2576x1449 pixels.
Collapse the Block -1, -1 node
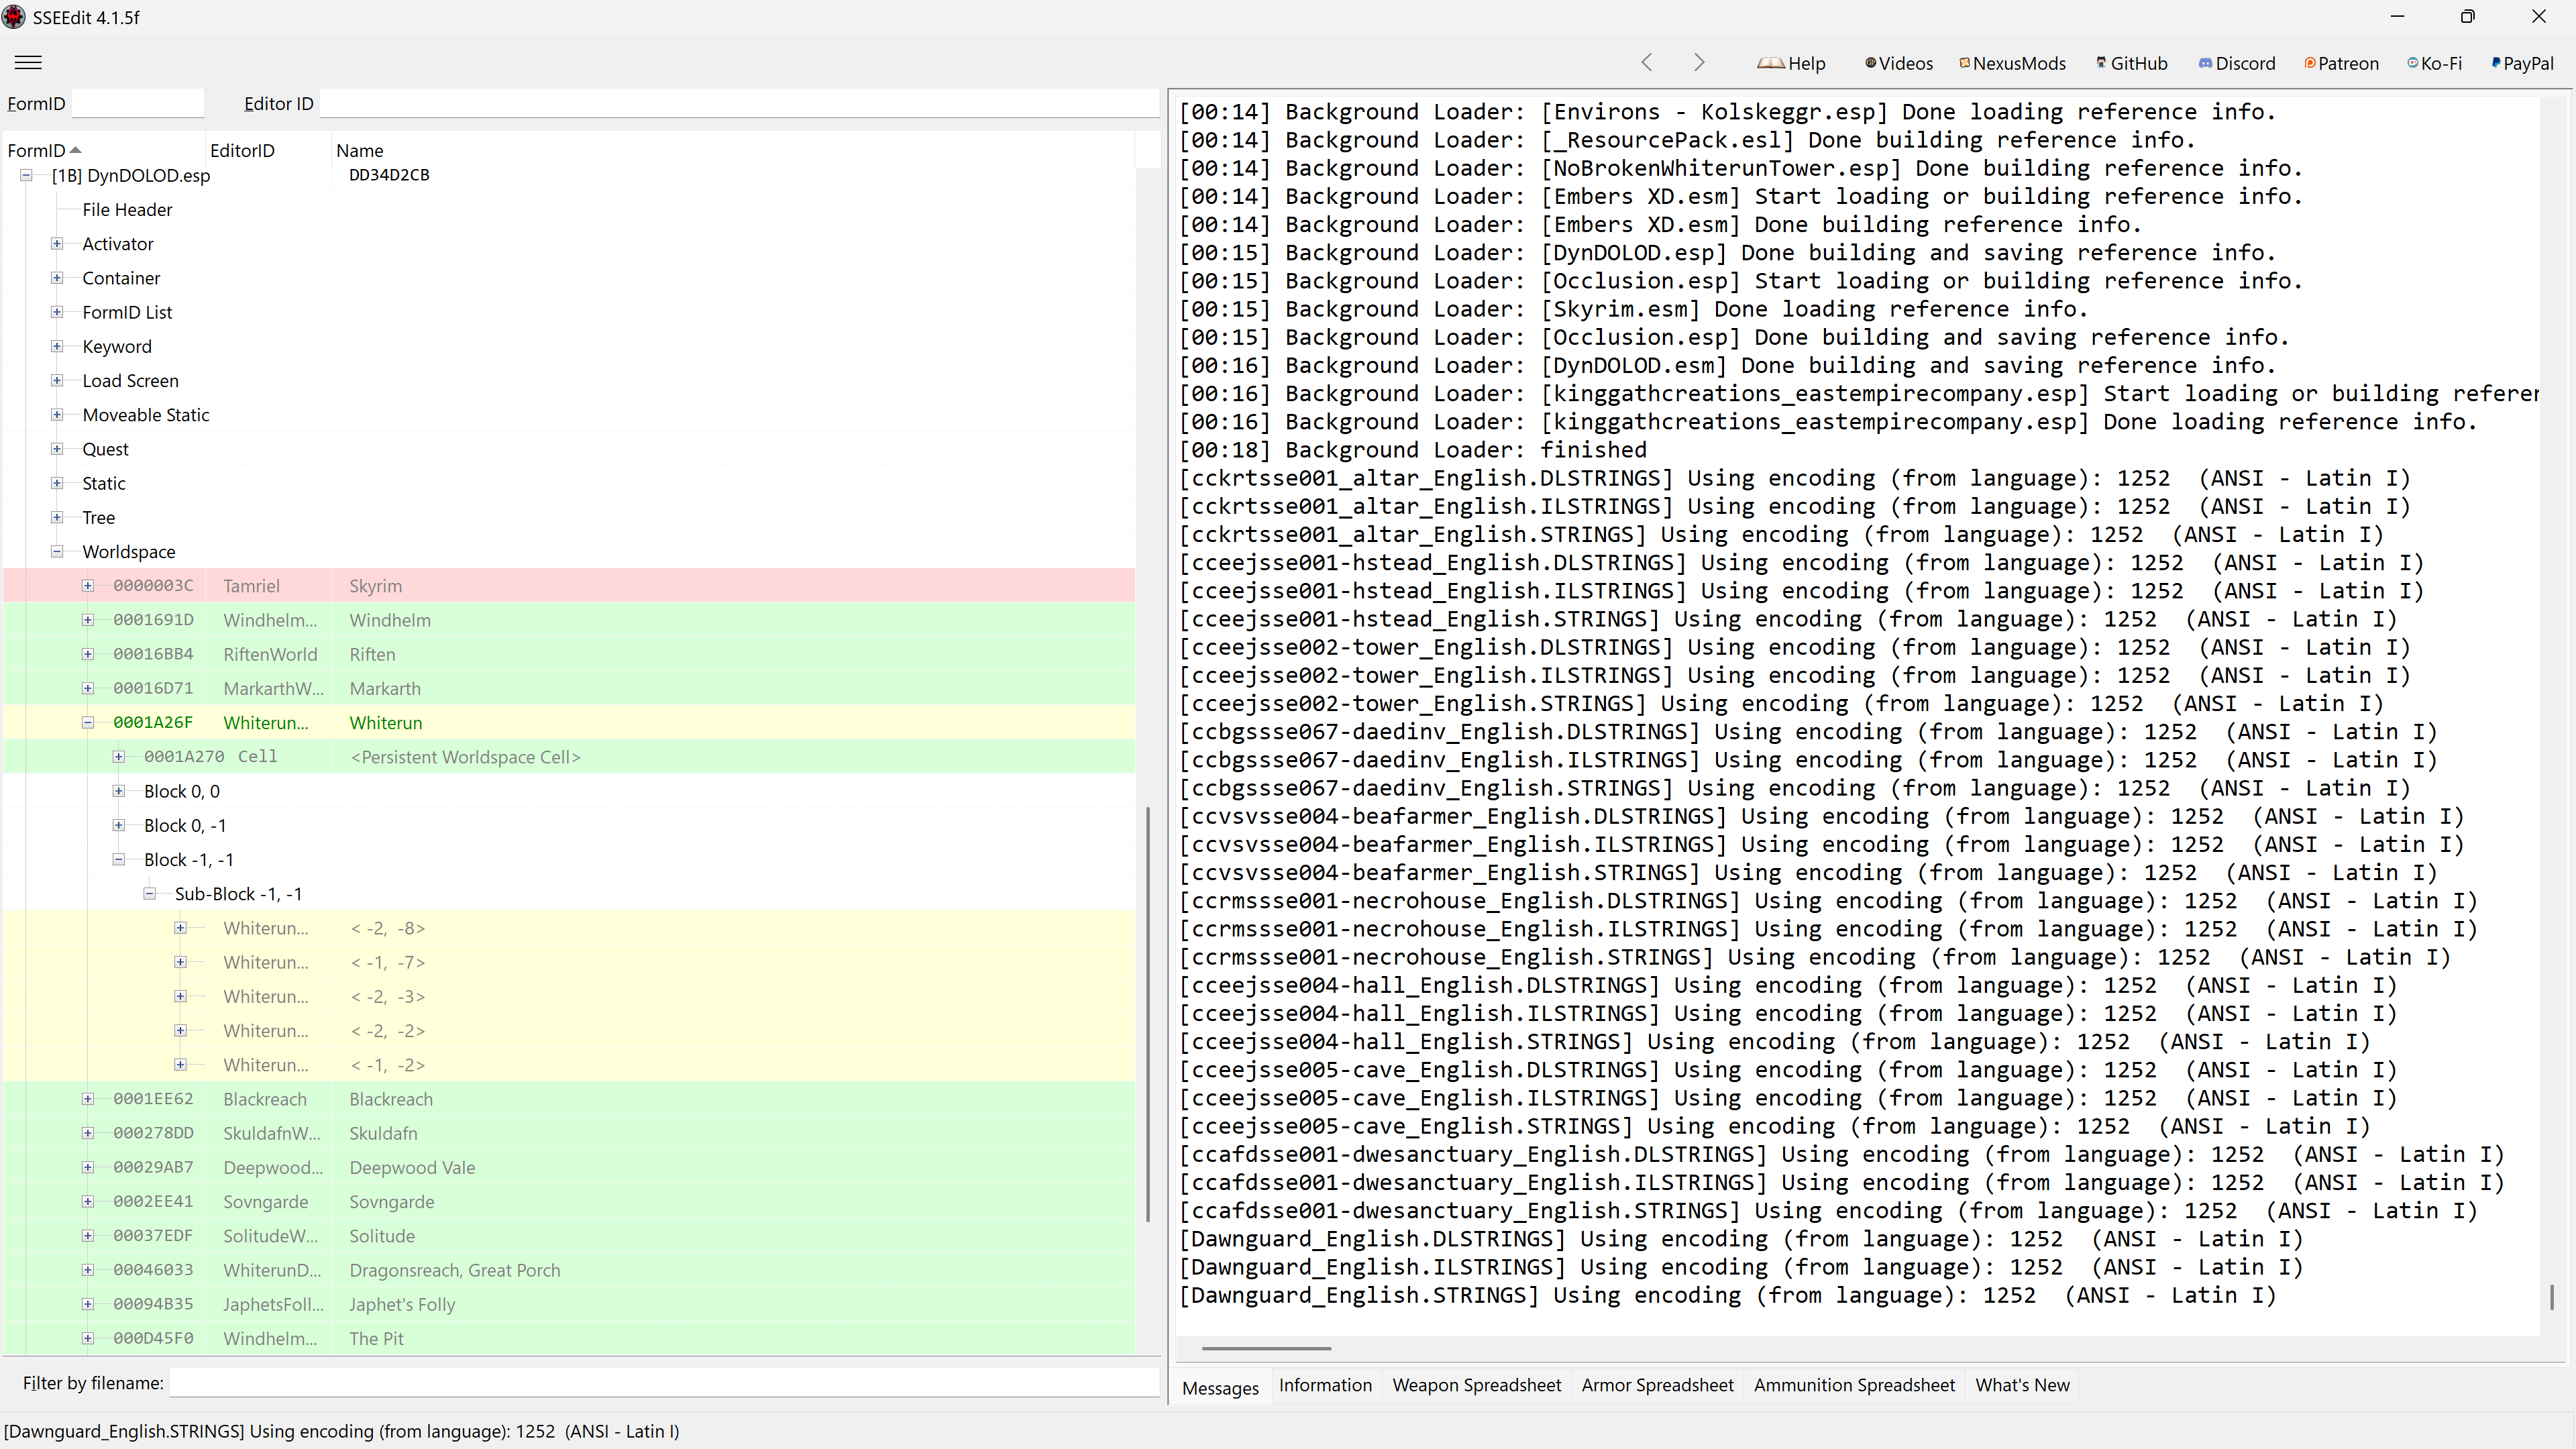point(119,860)
